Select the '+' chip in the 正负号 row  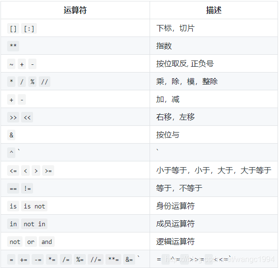click(x=22, y=64)
